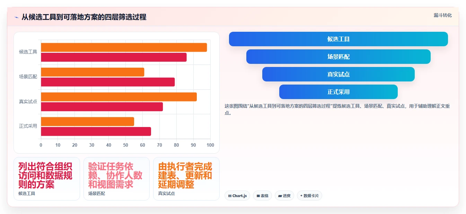Click the title 从候选工具到可落地方案的四层筛选过程

pyautogui.click(x=84, y=17)
